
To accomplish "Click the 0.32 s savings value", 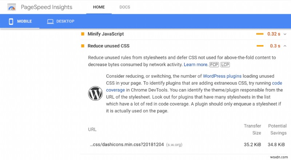I will pos(274,34).
